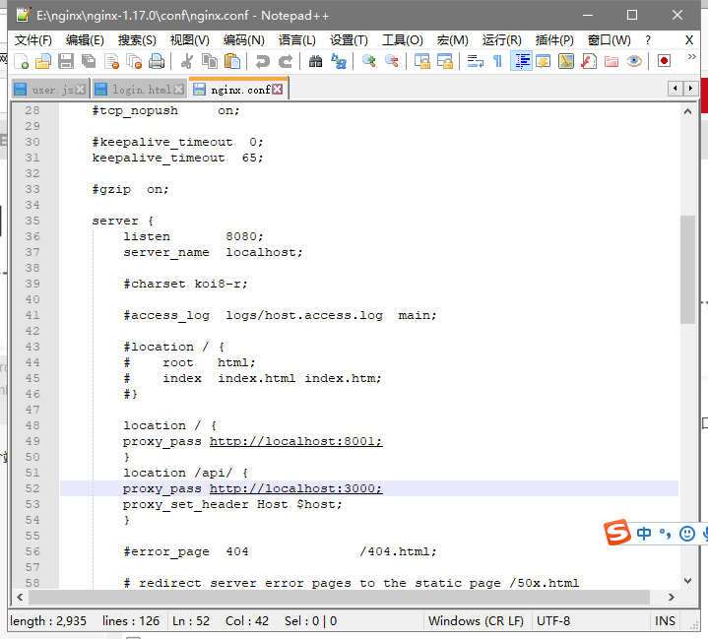The image size is (708, 639).
Task: Open the 运行(R) menu
Action: click(501, 40)
